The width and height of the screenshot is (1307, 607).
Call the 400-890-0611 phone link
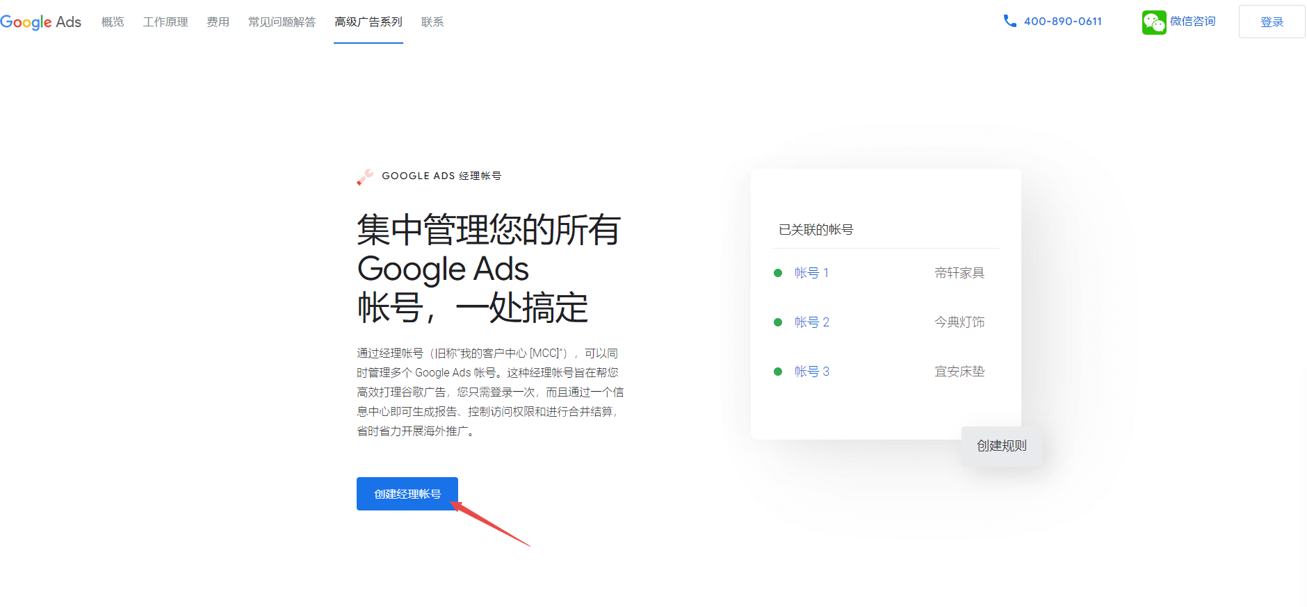pos(1062,22)
